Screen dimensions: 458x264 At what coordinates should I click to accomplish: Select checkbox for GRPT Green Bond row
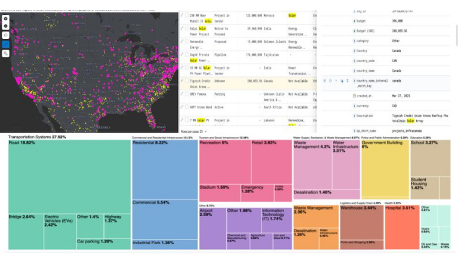pyautogui.click(x=187, y=107)
